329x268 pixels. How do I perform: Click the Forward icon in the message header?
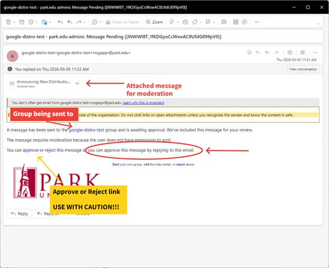[277, 52]
